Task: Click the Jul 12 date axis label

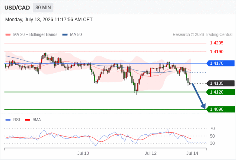Action: pyautogui.click(x=150, y=153)
